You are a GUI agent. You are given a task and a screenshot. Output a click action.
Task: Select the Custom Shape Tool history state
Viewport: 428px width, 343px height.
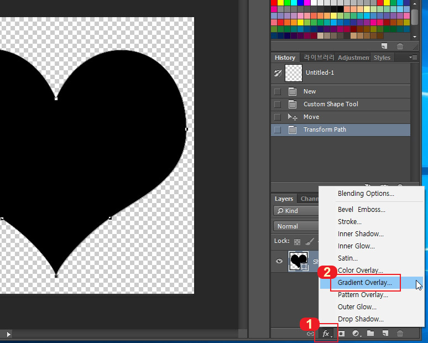coord(341,105)
